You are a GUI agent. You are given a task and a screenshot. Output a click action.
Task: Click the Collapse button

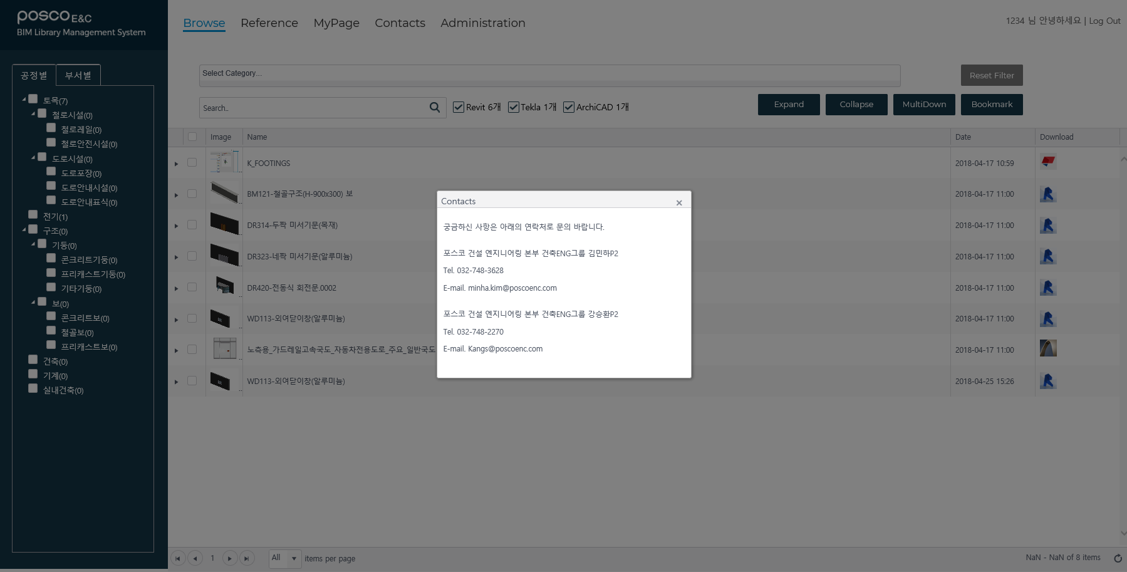pyautogui.click(x=856, y=105)
